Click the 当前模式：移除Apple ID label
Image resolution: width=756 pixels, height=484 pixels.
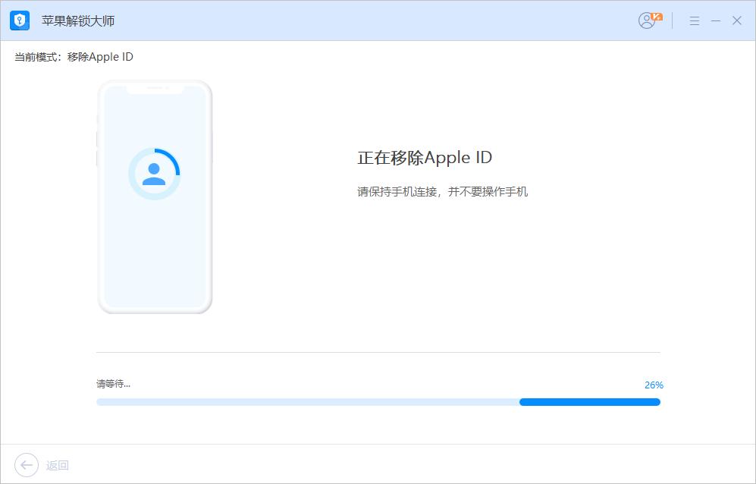pyautogui.click(x=74, y=57)
